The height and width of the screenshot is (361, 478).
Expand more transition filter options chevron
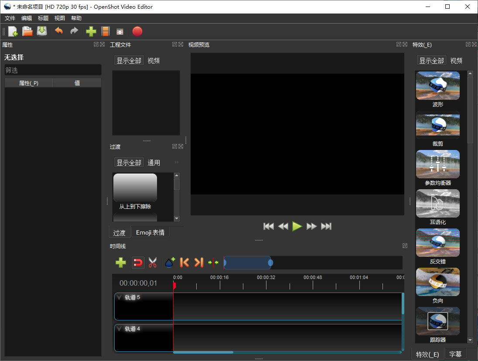pyautogui.click(x=177, y=163)
